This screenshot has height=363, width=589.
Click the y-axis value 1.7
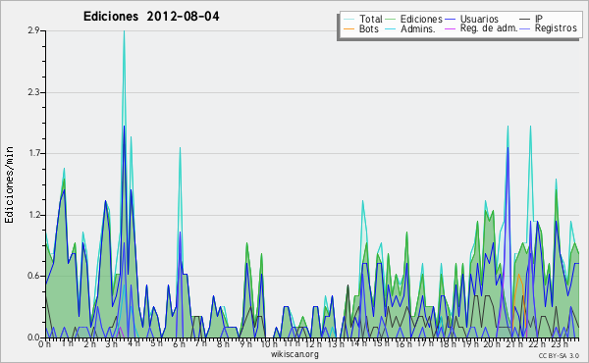pyautogui.click(x=33, y=153)
